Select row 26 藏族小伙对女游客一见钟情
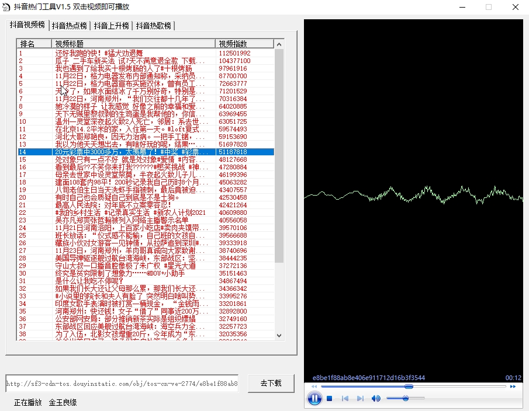This screenshot has width=529, height=411. (146, 243)
